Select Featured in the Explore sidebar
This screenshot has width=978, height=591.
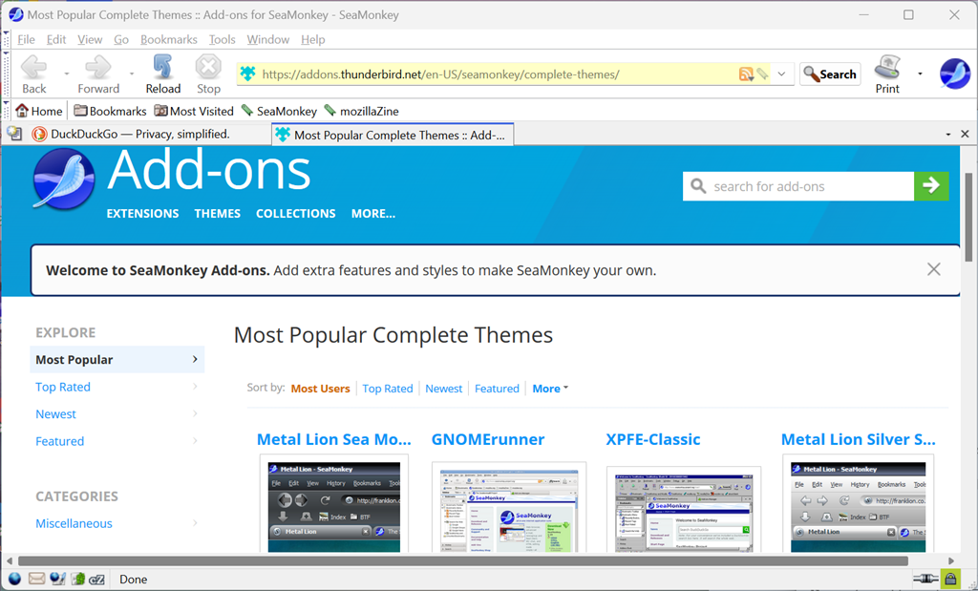click(117, 441)
